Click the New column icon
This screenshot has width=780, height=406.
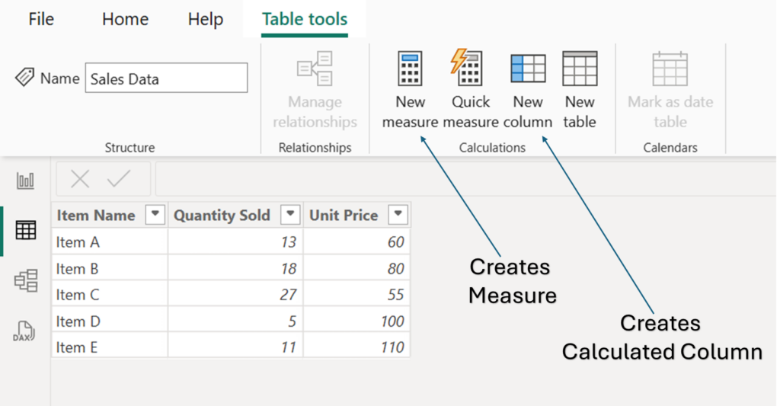(x=528, y=69)
